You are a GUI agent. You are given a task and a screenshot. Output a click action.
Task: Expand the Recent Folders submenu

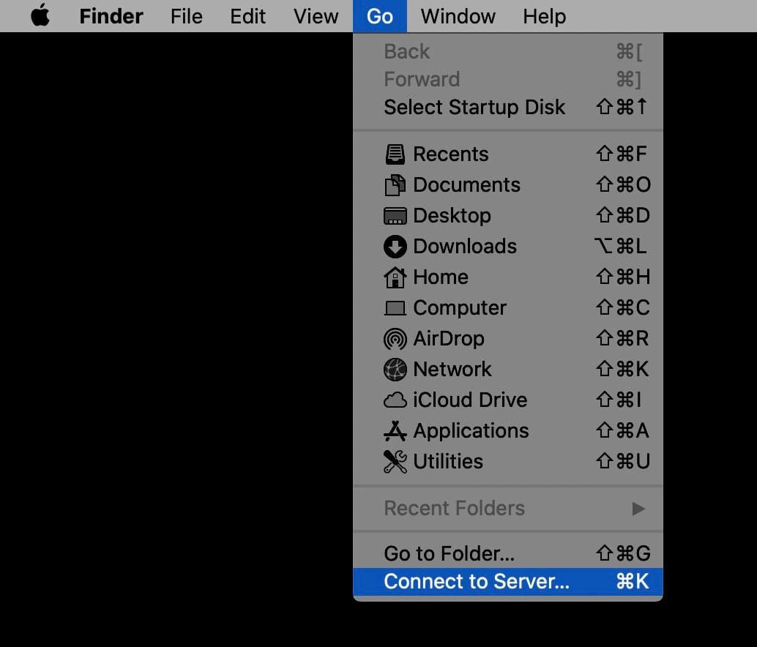pos(454,508)
